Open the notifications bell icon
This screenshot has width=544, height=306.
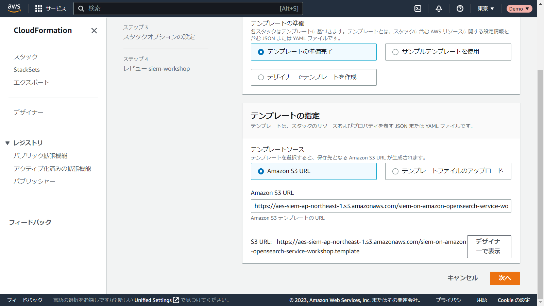(439, 8)
